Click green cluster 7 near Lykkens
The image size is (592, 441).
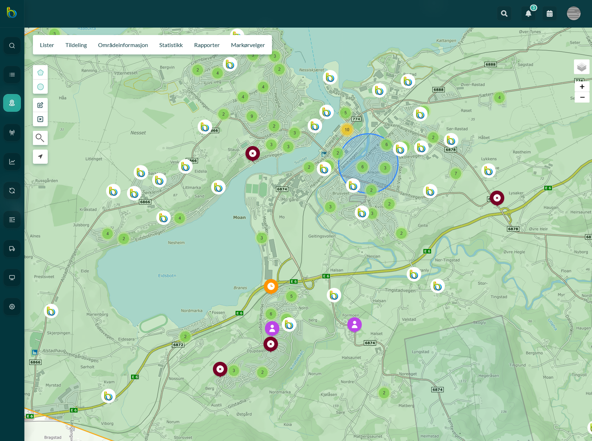(456, 174)
